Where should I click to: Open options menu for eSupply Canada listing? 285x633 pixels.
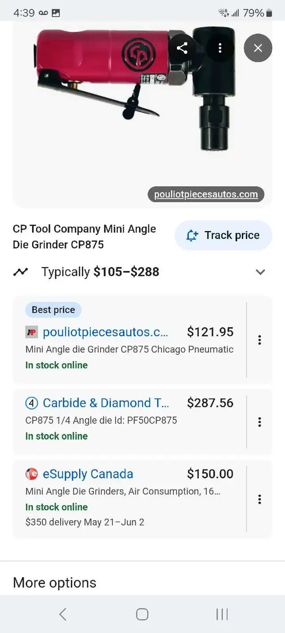(259, 499)
